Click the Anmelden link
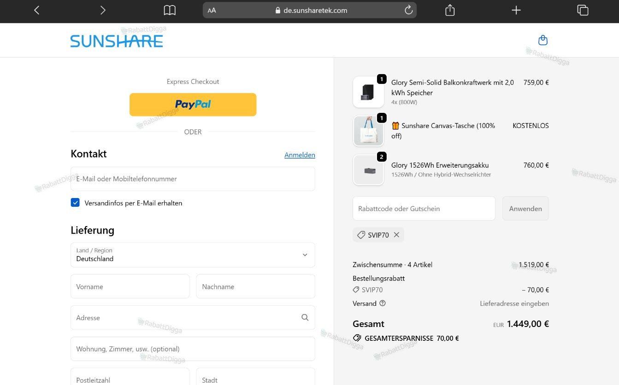Image resolution: width=619 pixels, height=385 pixels. click(300, 155)
